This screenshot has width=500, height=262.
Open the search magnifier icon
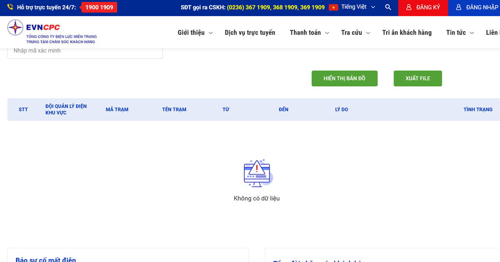(388, 7)
